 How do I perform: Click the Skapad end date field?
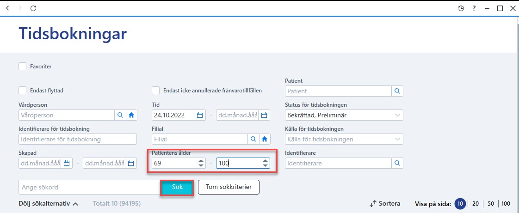pyautogui.click(x=104, y=163)
